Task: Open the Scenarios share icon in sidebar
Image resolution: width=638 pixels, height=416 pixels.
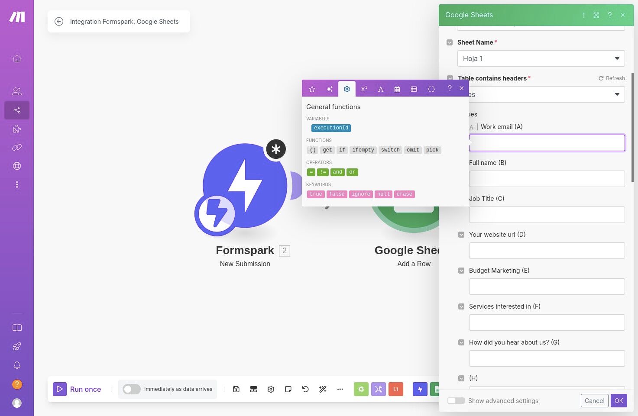Action: (x=17, y=110)
